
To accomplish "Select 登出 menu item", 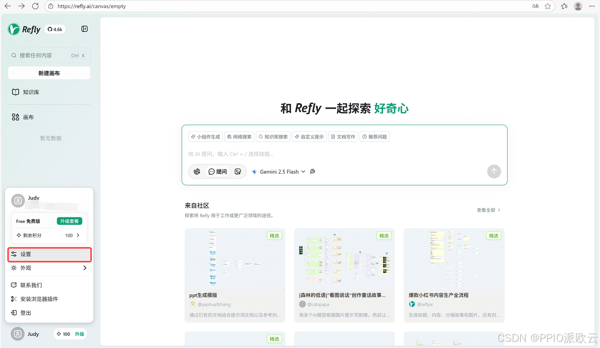I will (49, 313).
